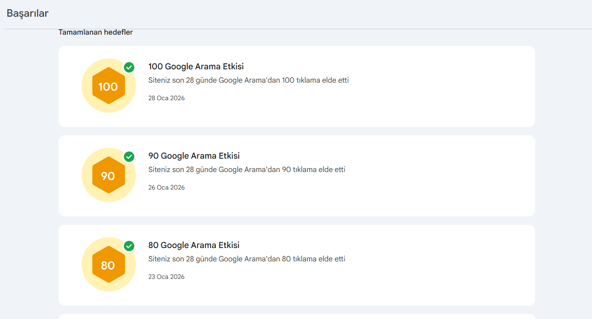
Task: Open the 80 Google Arama Etkisi title
Action: coord(194,245)
